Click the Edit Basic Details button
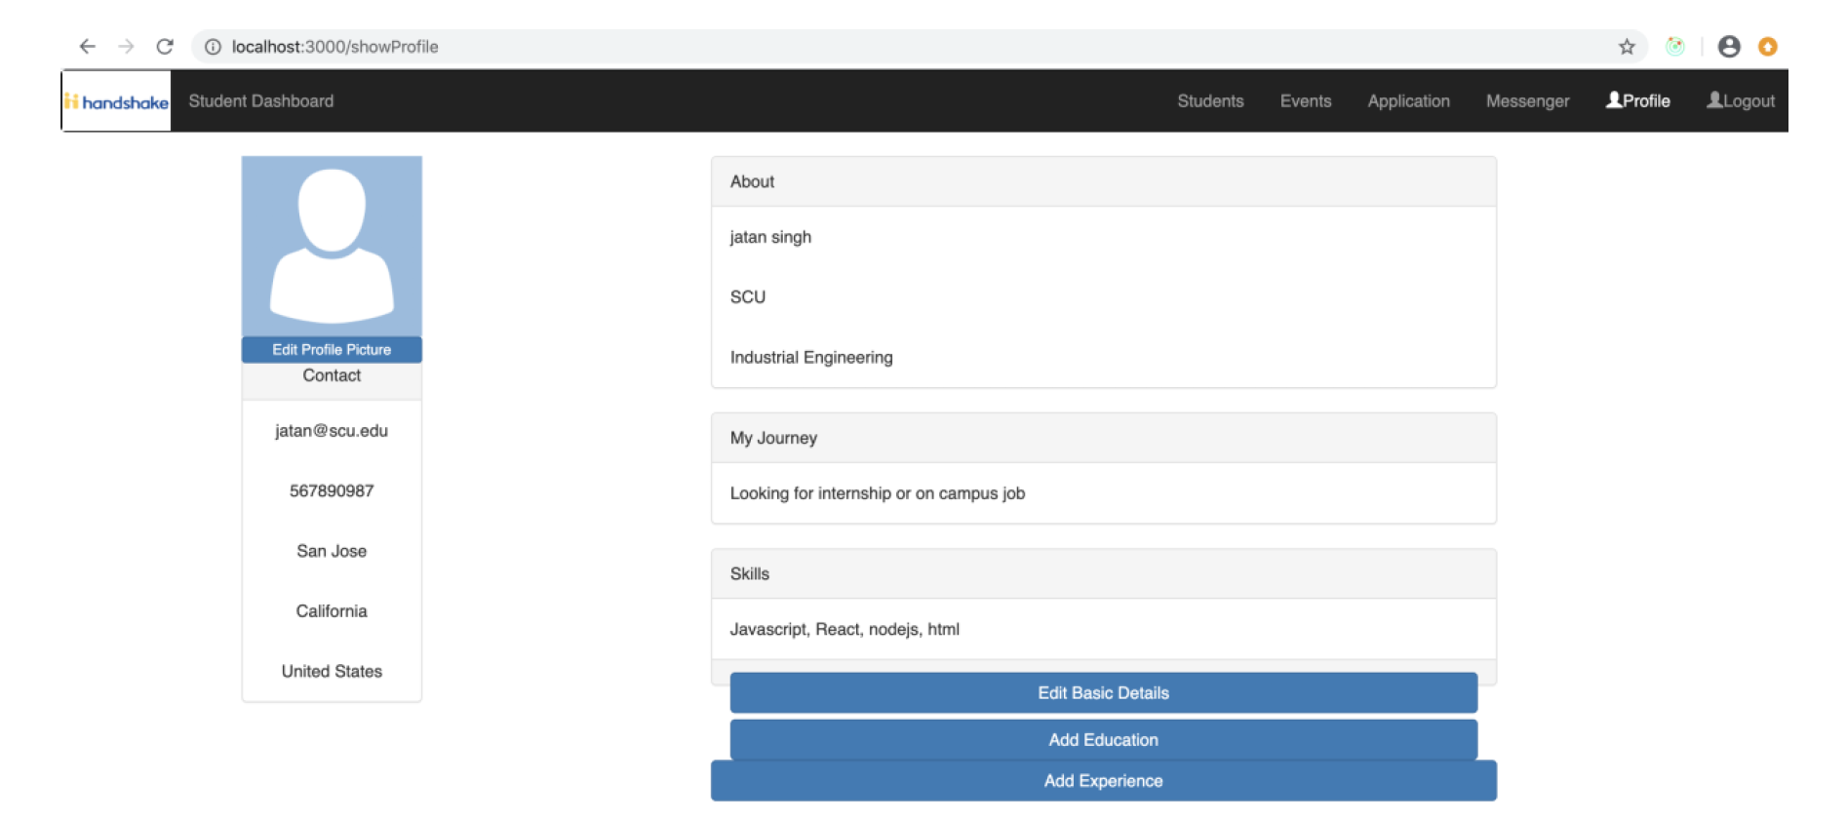Screen dimensions: 1847x821 point(1104,692)
